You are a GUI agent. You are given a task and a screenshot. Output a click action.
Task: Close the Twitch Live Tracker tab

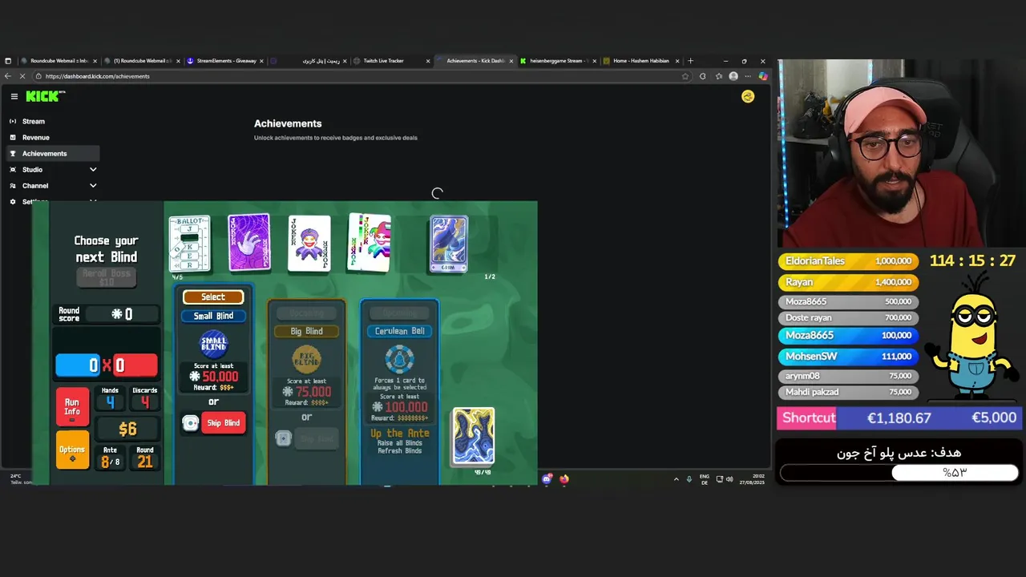pyautogui.click(x=428, y=61)
